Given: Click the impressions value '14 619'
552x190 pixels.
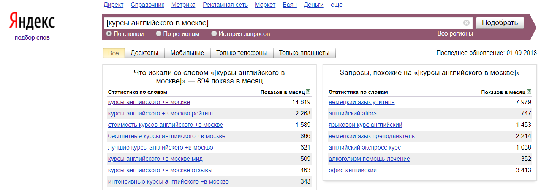Looking at the screenshot, I should 301,102.
